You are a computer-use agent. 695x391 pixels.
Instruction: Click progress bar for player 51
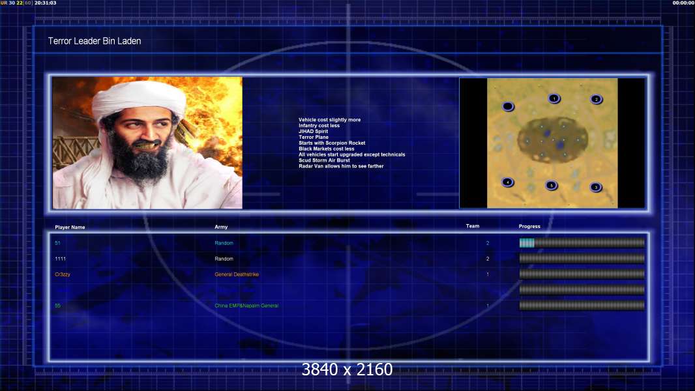point(582,242)
